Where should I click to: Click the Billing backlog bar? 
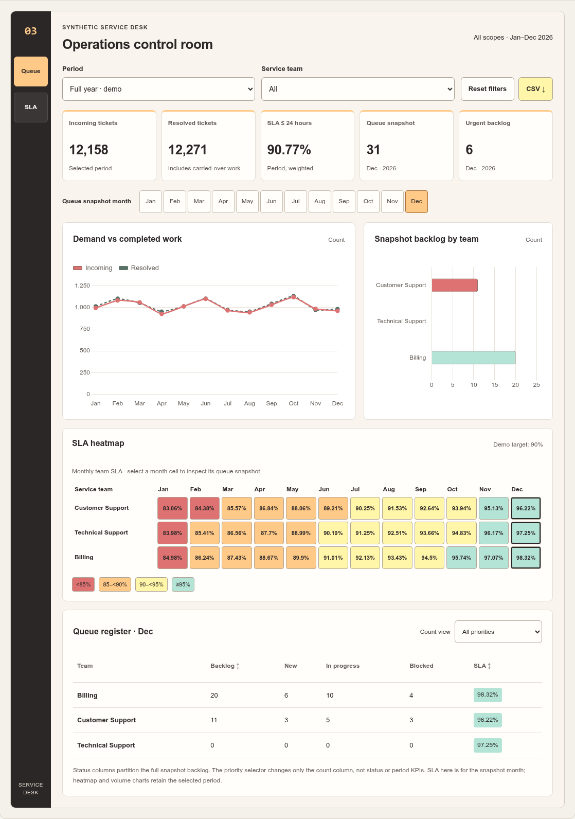pos(473,358)
